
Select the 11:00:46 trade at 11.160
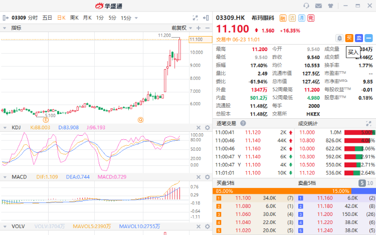click(x=253, y=148)
